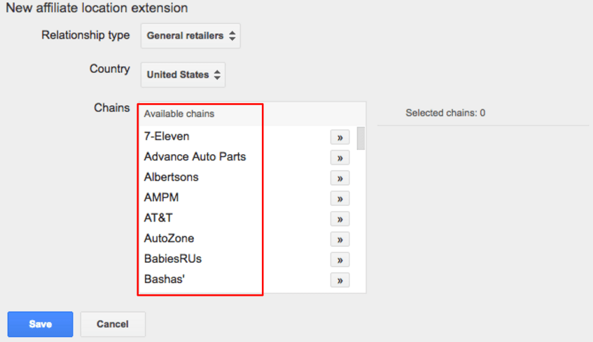593x342 pixels.
Task: Add Advance Auto Parts with arrow button
Action: point(340,158)
